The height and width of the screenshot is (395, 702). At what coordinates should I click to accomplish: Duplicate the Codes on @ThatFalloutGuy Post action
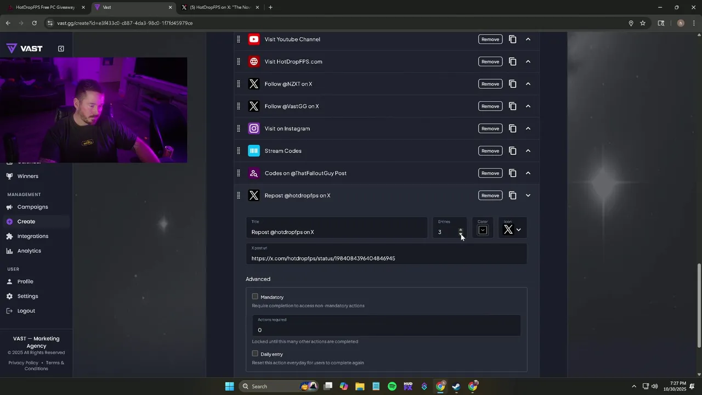coord(512,173)
